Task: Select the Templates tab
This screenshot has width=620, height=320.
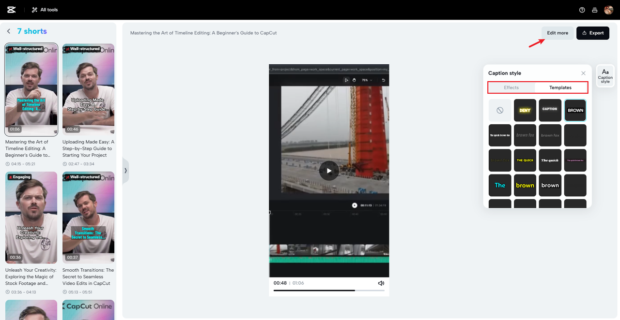Action: [x=560, y=87]
